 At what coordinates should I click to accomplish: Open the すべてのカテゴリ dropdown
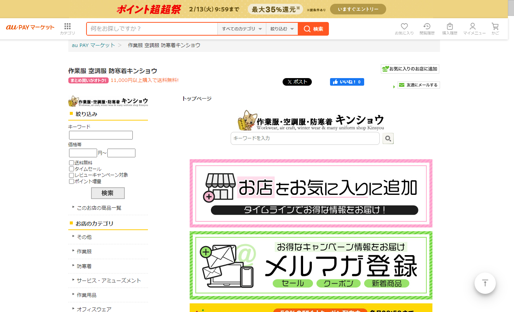tap(242, 29)
